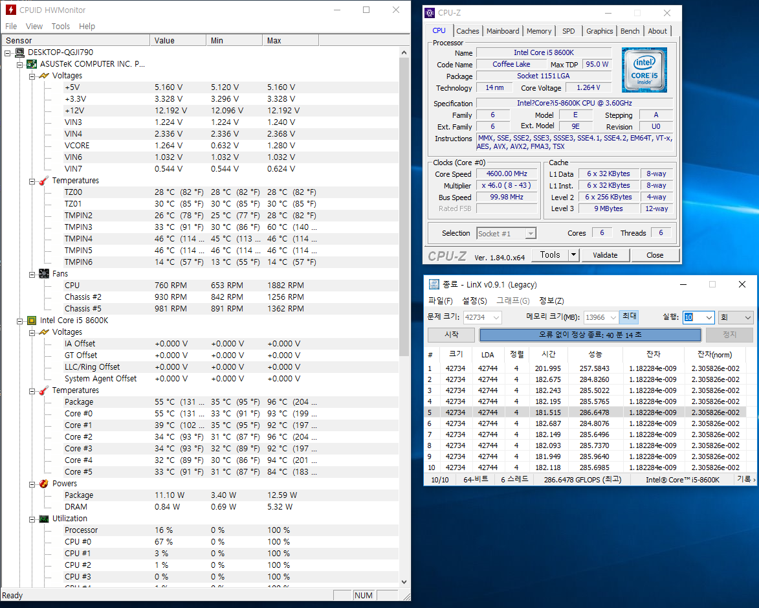
Task: Open the CPU-Z Tools dropdown arrow
Action: (573, 255)
